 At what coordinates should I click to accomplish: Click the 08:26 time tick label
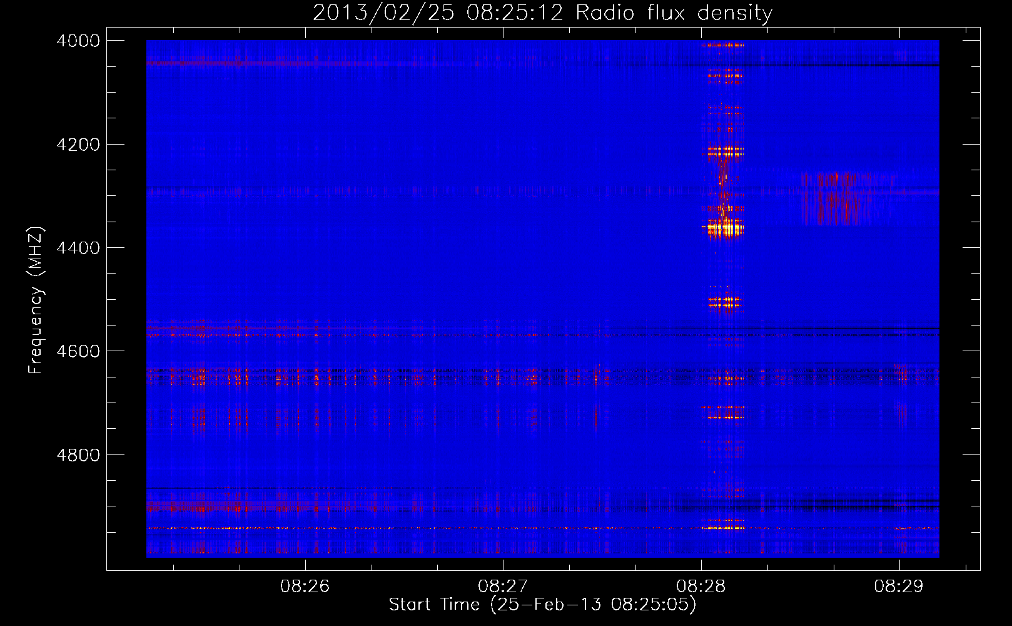(x=305, y=587)
